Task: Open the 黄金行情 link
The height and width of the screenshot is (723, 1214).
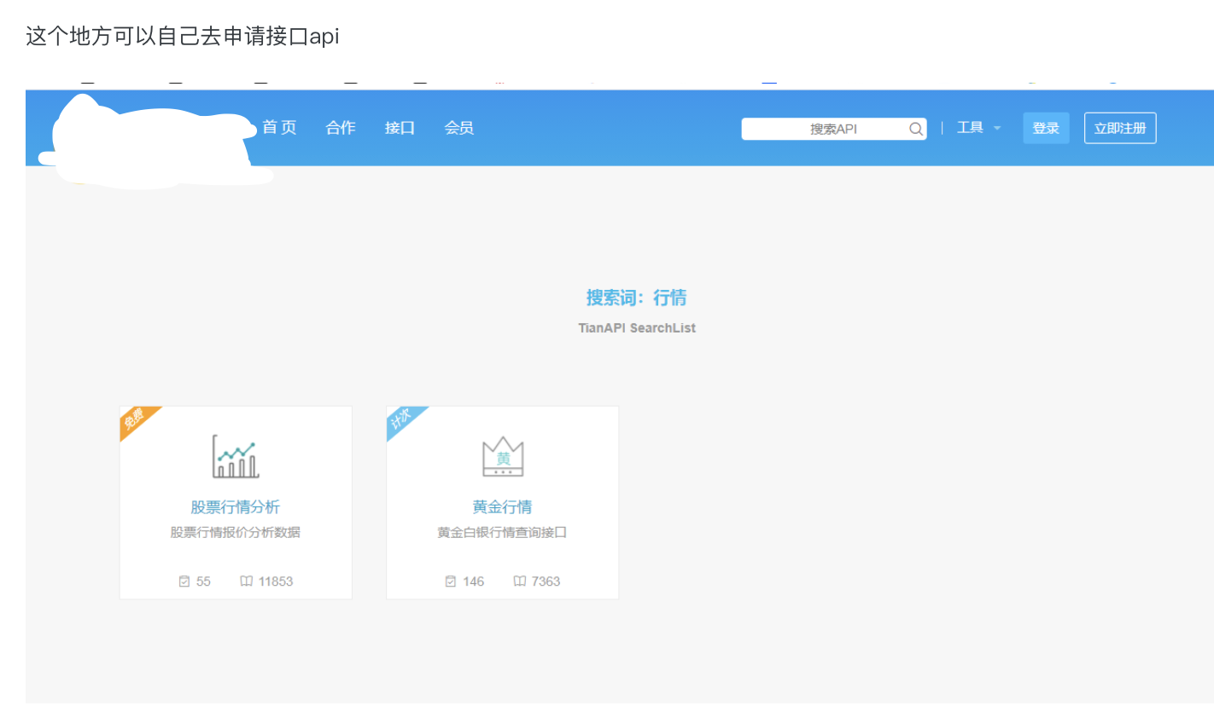Action: pyautogui.click(x=503, y=507)
